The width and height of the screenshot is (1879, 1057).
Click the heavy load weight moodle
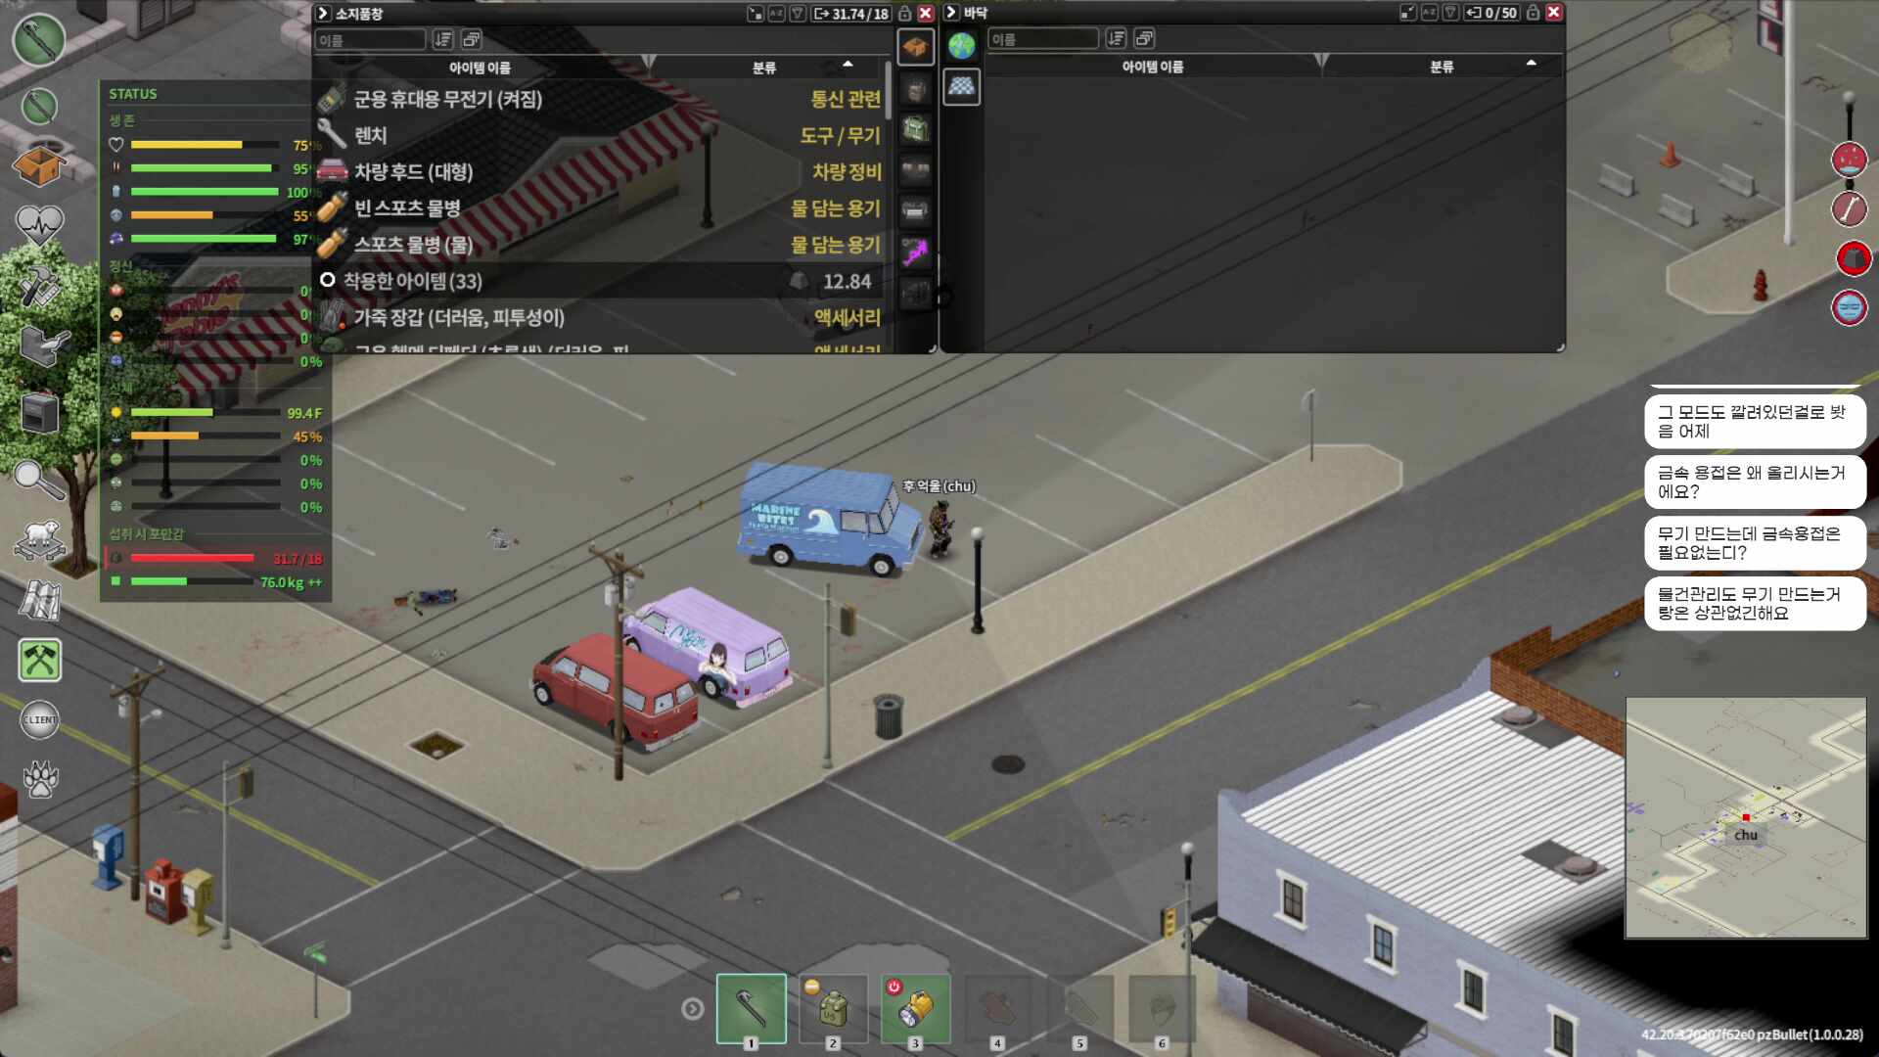coord(1853,258)
